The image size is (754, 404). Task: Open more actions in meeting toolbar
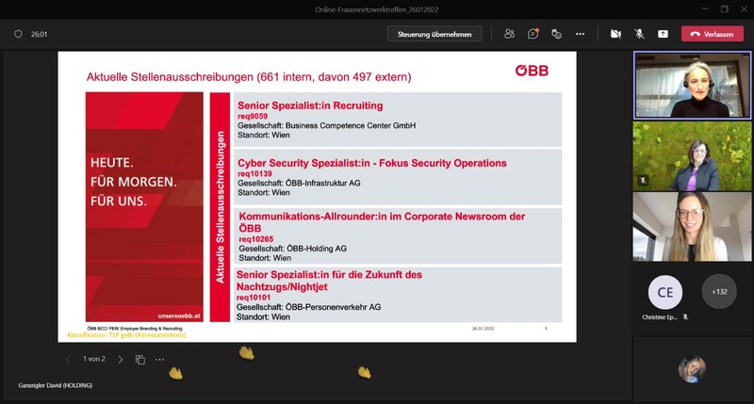click(580, 34)
